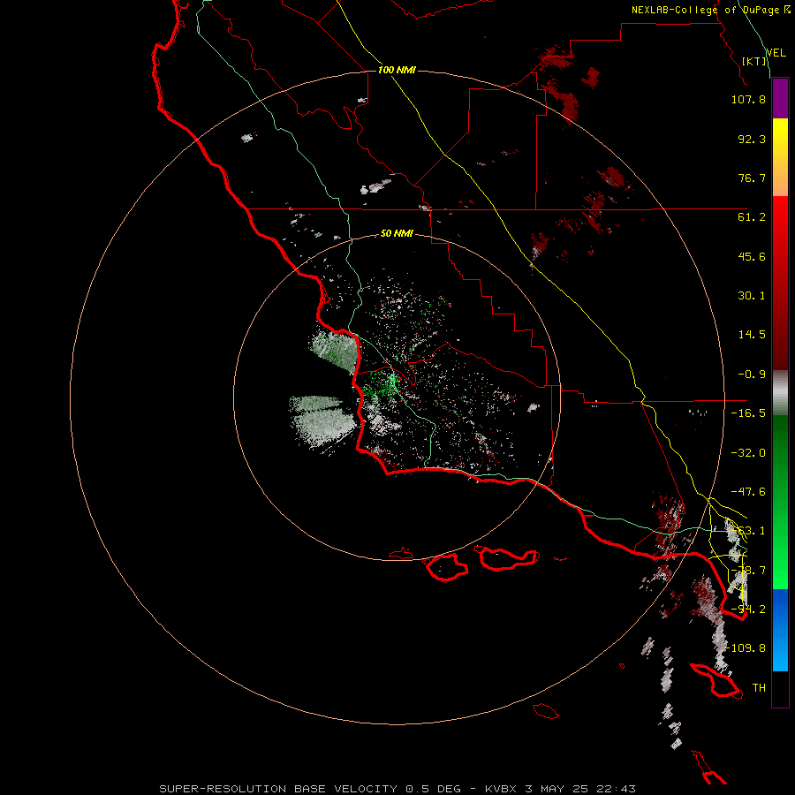Pick the black TH segment of color bar

780,689
